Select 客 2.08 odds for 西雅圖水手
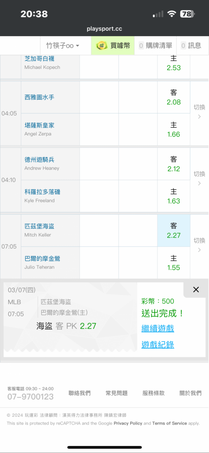The image size is (209, 453). (174, 97)
